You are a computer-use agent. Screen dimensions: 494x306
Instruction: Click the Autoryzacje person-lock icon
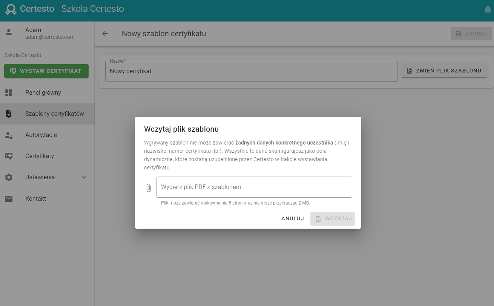tap(9, 135)
